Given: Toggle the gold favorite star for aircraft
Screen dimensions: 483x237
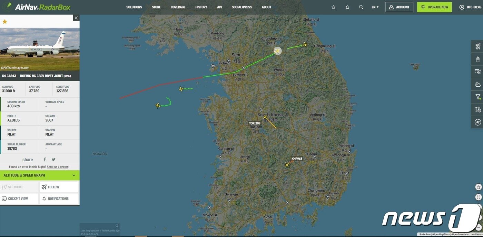Looking at the screenshot, I should 5,22.
